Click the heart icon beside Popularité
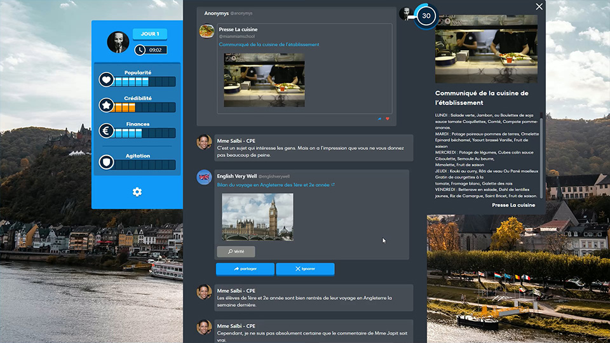The height and width of the screenshot is (343, 610). 106,81
